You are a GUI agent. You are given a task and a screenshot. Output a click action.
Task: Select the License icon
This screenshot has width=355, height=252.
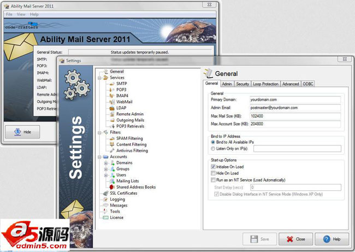(106, 218)
